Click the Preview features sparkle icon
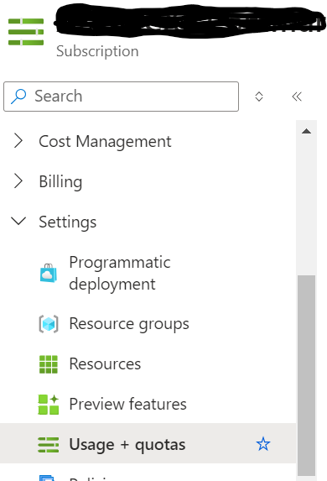The width and height of the screenshot is (327, 481). [49, 405]
